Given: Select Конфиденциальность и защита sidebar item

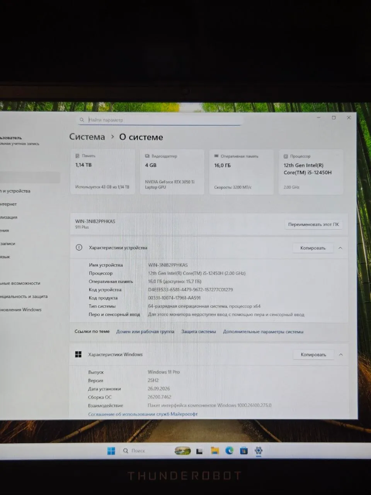Looking at the screenshot, I should point(24,296).
